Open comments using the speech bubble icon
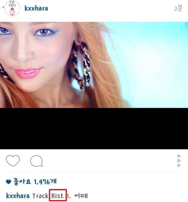The width and height of the screenshot is (188, 202). (36, 161)
